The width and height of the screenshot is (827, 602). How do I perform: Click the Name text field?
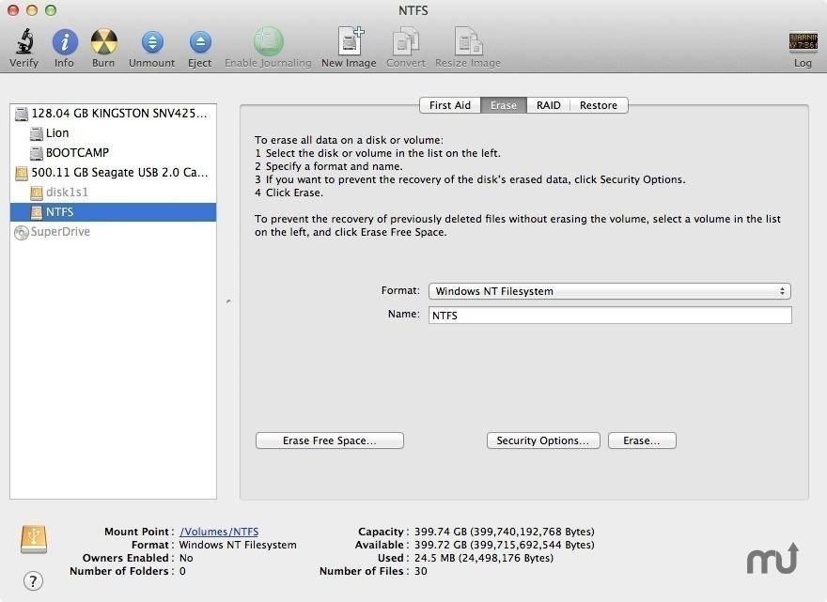pos(609,316)
